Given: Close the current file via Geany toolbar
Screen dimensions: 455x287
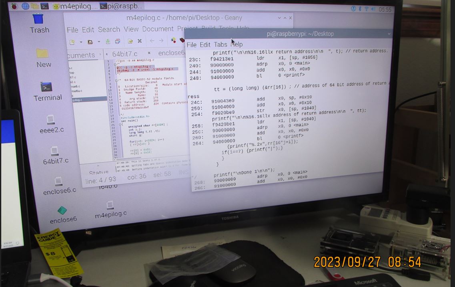Looking at the screenshot, I should tap(140, 41).
